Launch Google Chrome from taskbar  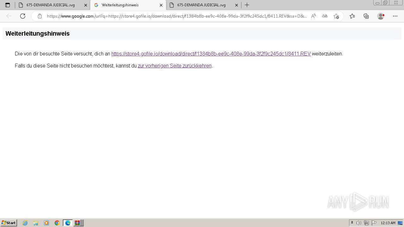point(57,223)
